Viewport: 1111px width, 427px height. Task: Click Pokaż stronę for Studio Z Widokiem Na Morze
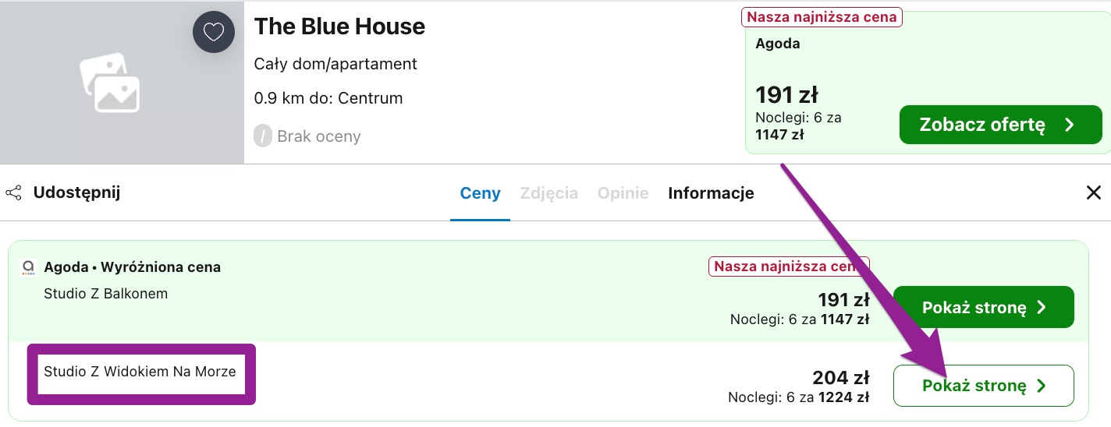click(x=984, y=386)
